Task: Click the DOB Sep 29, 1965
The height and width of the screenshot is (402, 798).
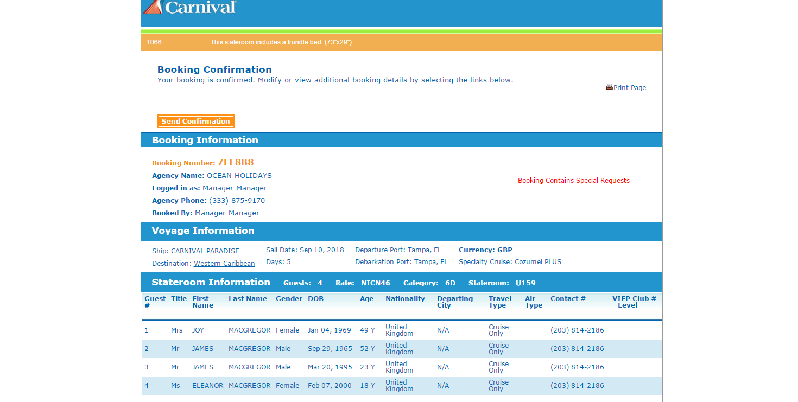Action: pos(330,349)
